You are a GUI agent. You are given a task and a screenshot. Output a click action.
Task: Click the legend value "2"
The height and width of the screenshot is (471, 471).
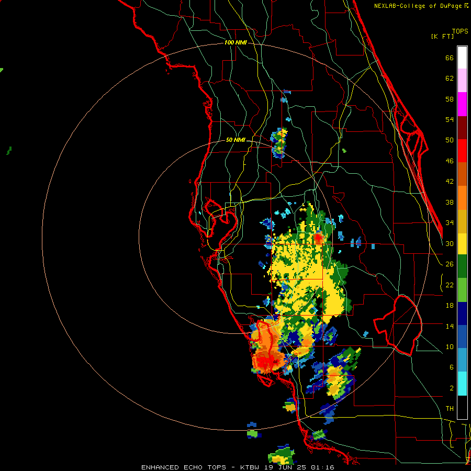click(x=452, y=388)
